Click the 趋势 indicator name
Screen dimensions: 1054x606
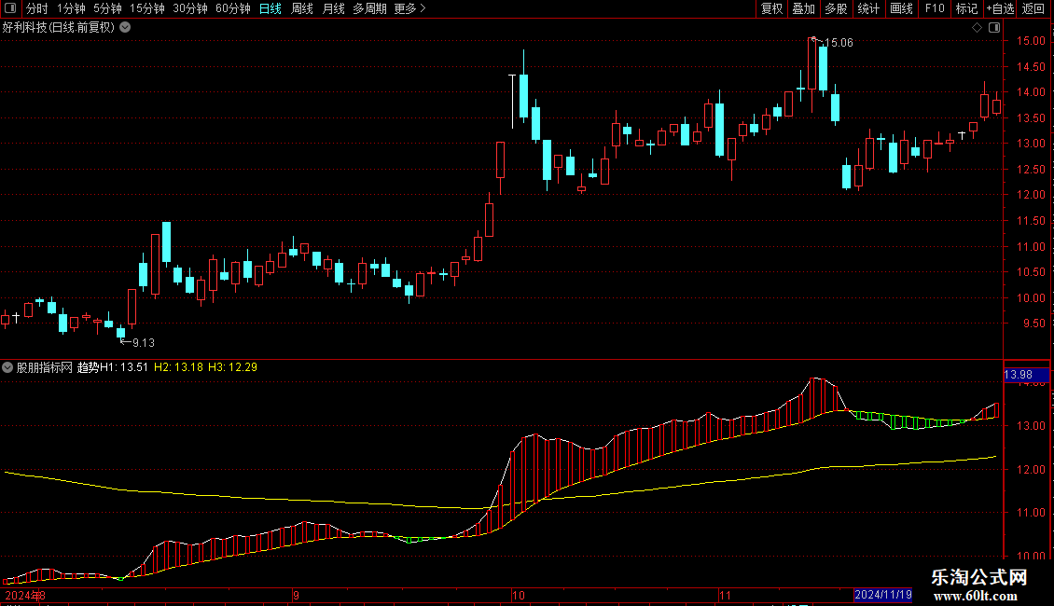click(x=88, y=367)
